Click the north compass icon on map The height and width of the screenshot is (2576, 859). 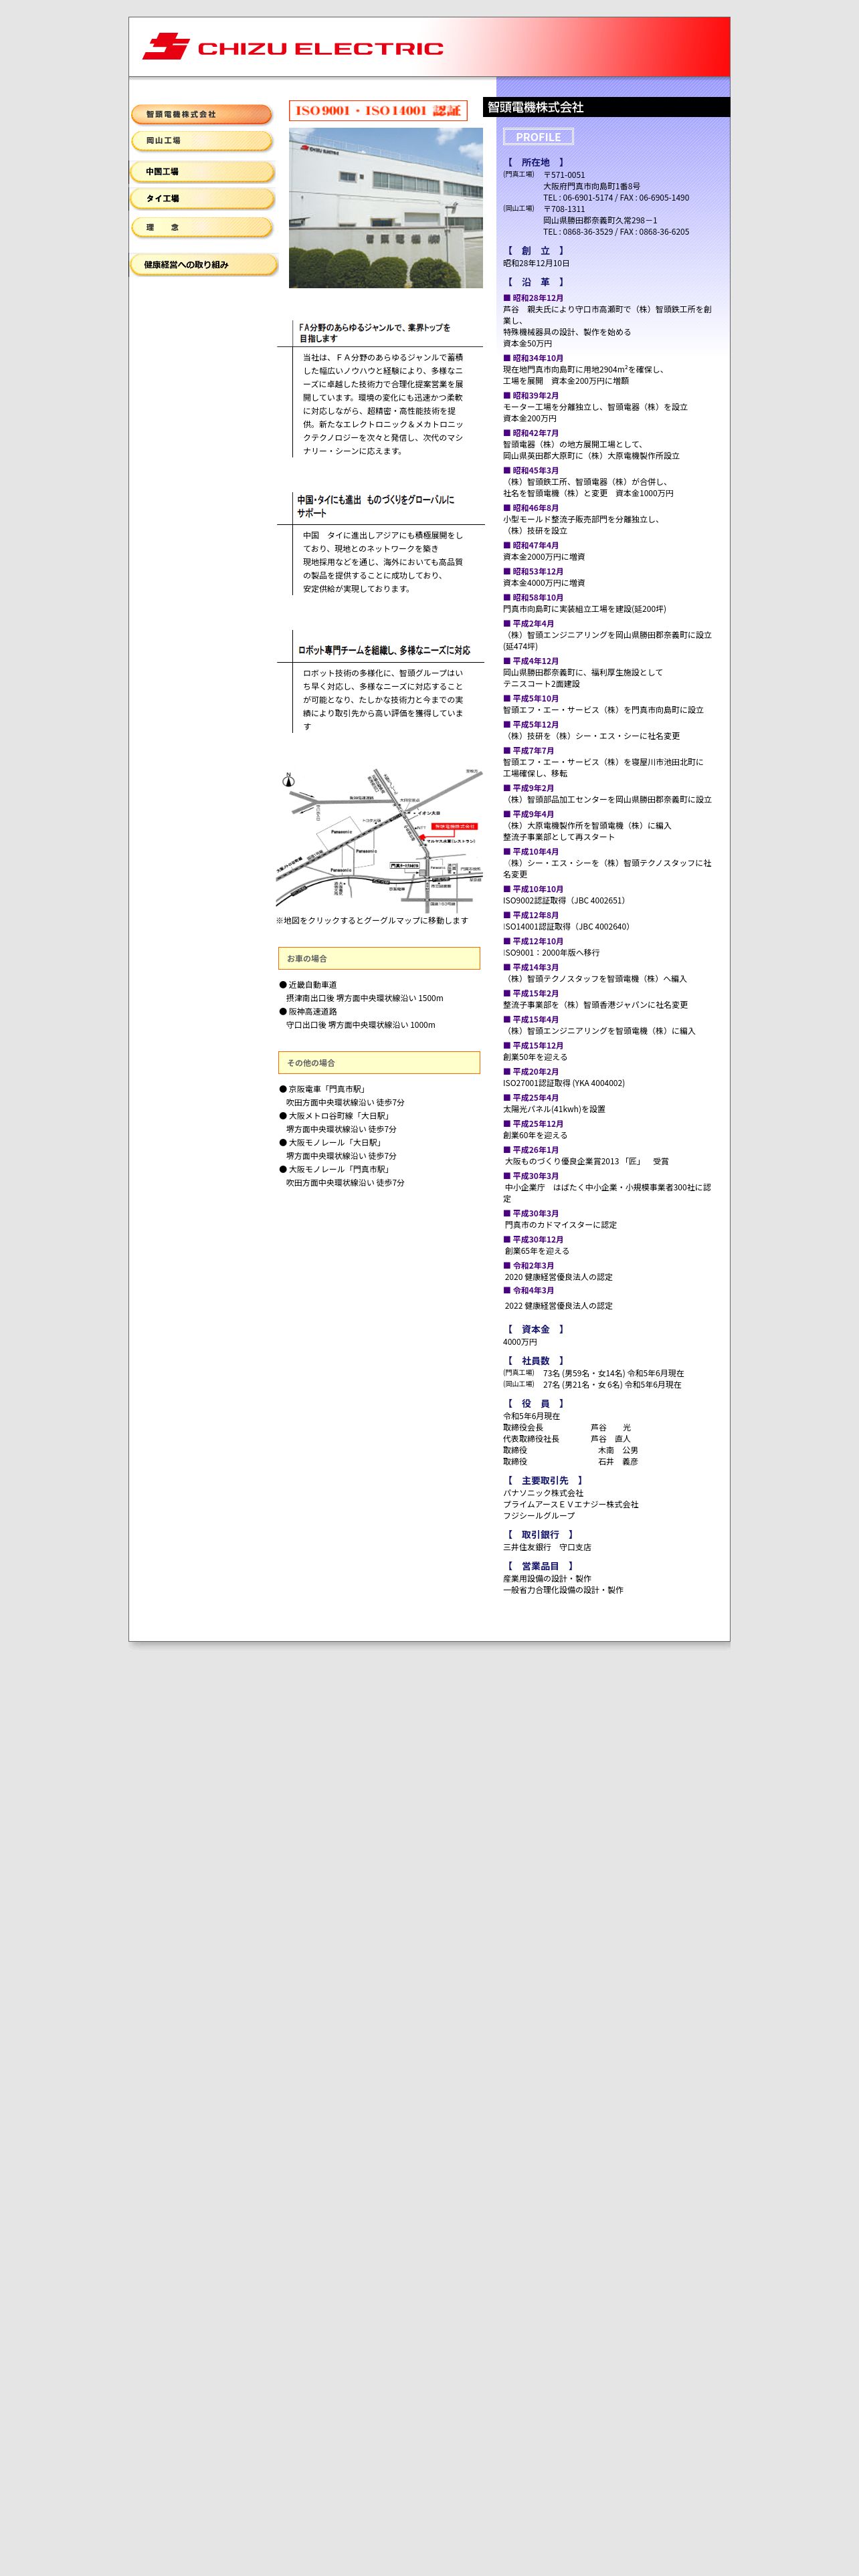pos(288,780)
